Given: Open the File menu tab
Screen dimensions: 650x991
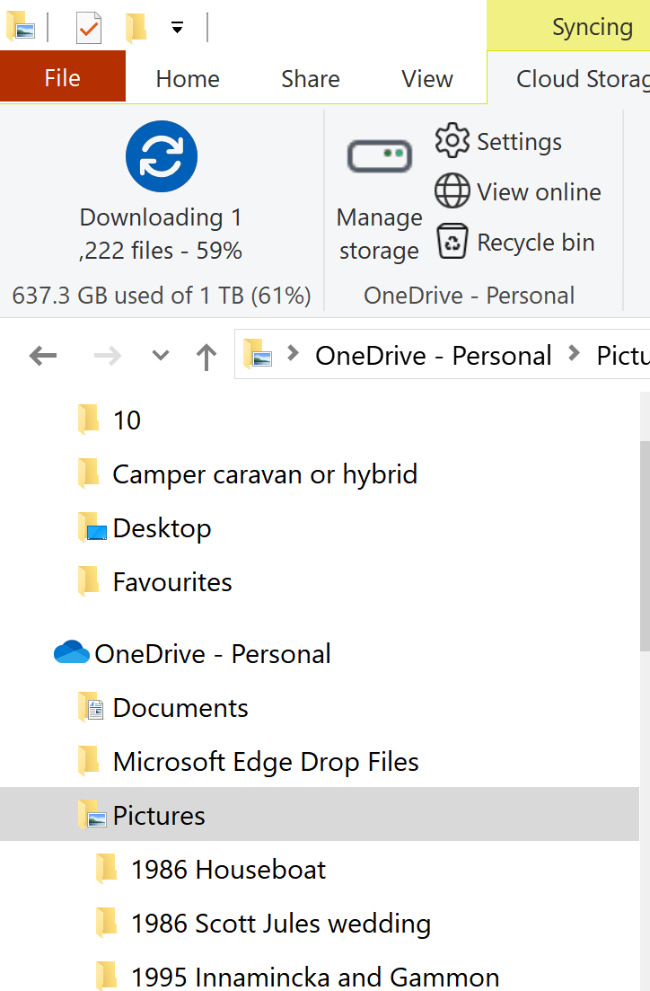Looking at the screenshot, I should 63,78.
